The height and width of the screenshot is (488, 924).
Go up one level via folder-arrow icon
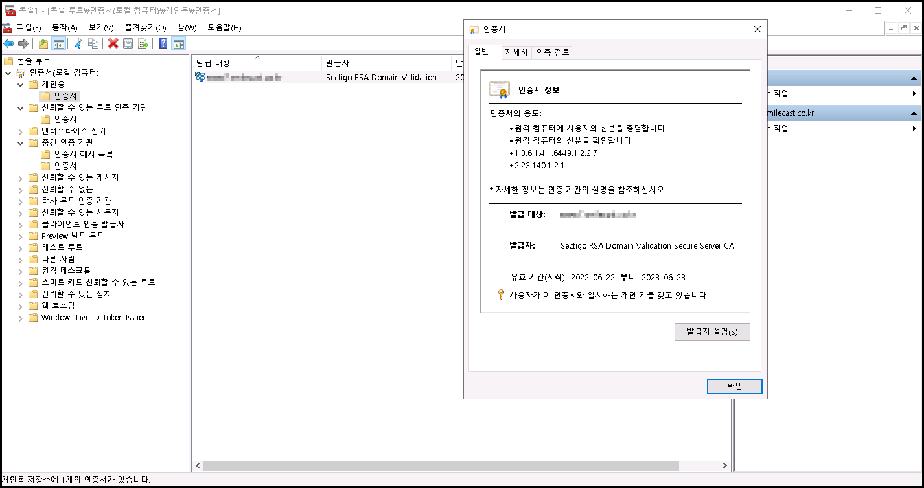point(43,43)
